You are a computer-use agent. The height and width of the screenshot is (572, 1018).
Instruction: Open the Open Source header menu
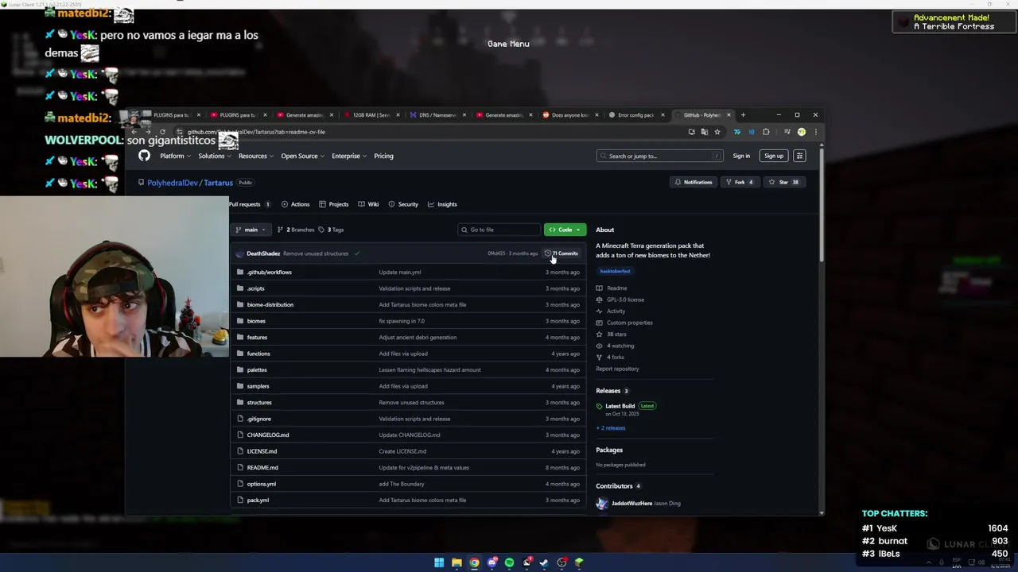click(302, 156)
